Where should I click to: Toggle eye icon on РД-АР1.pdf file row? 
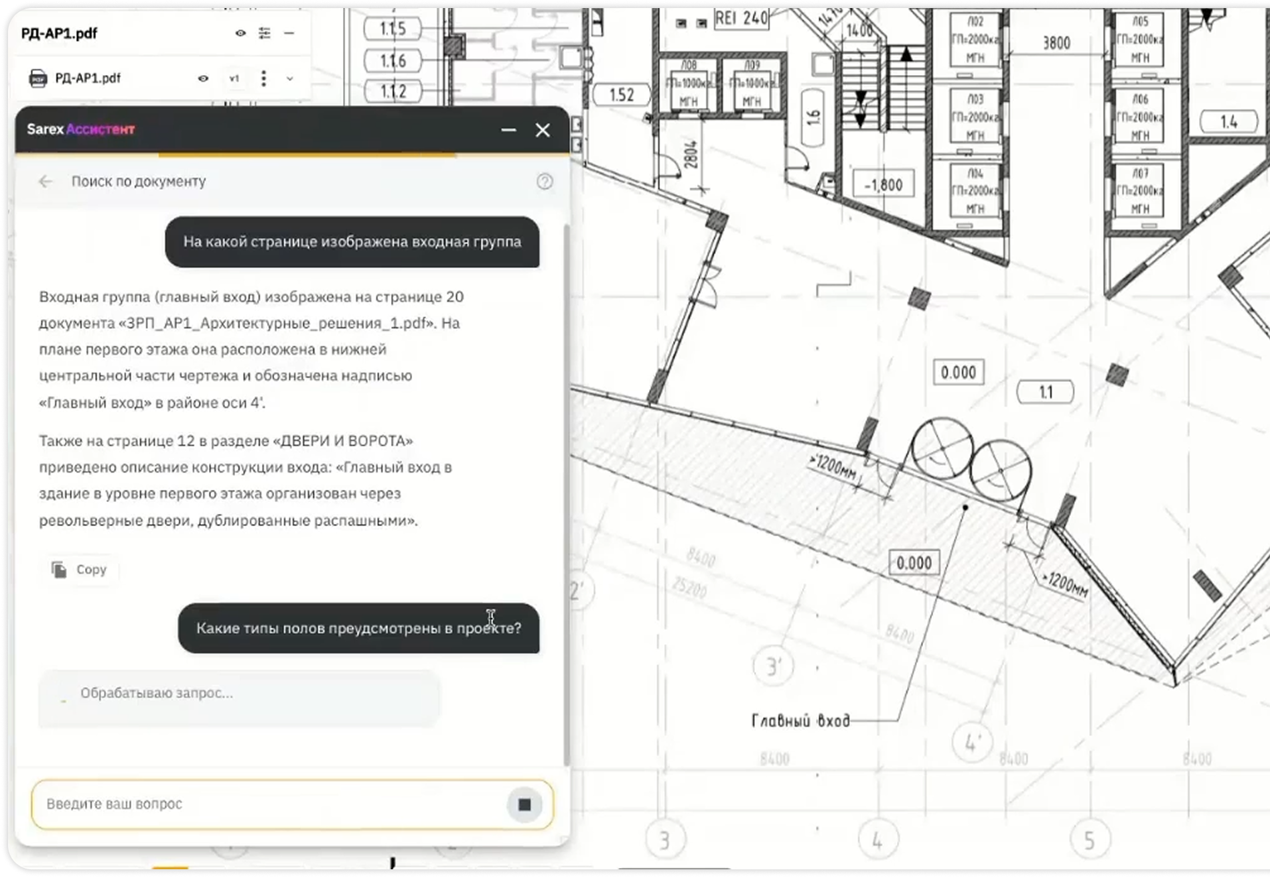click(x=203, y=78)
